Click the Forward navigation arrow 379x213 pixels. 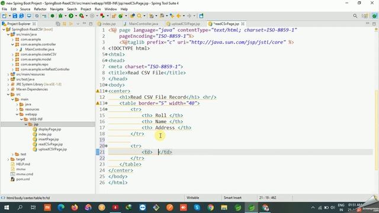tap(189, 16)
